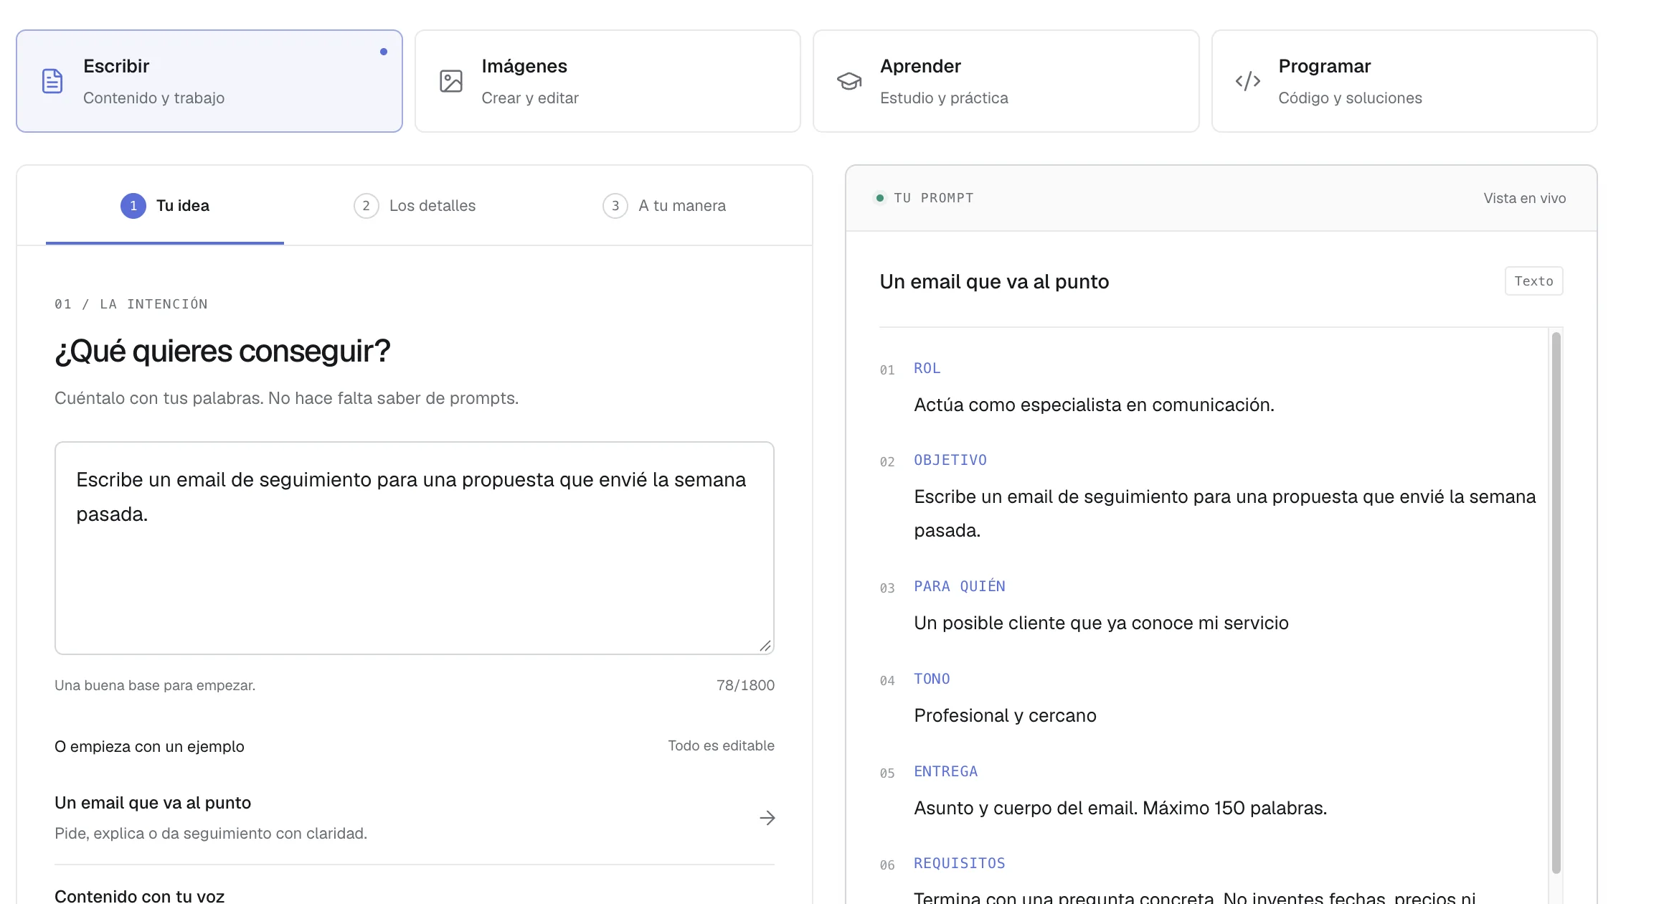The image size is (1664, 904).
Task: Click 'Una buena base para empezar.' hint
Action: point(155,685)
